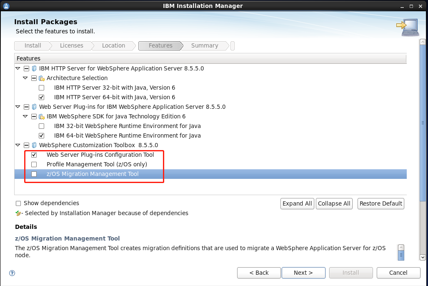Maximize the IBM Installation Manager window
This screenshot has height=286, width=428.
(x=411, y=6)
